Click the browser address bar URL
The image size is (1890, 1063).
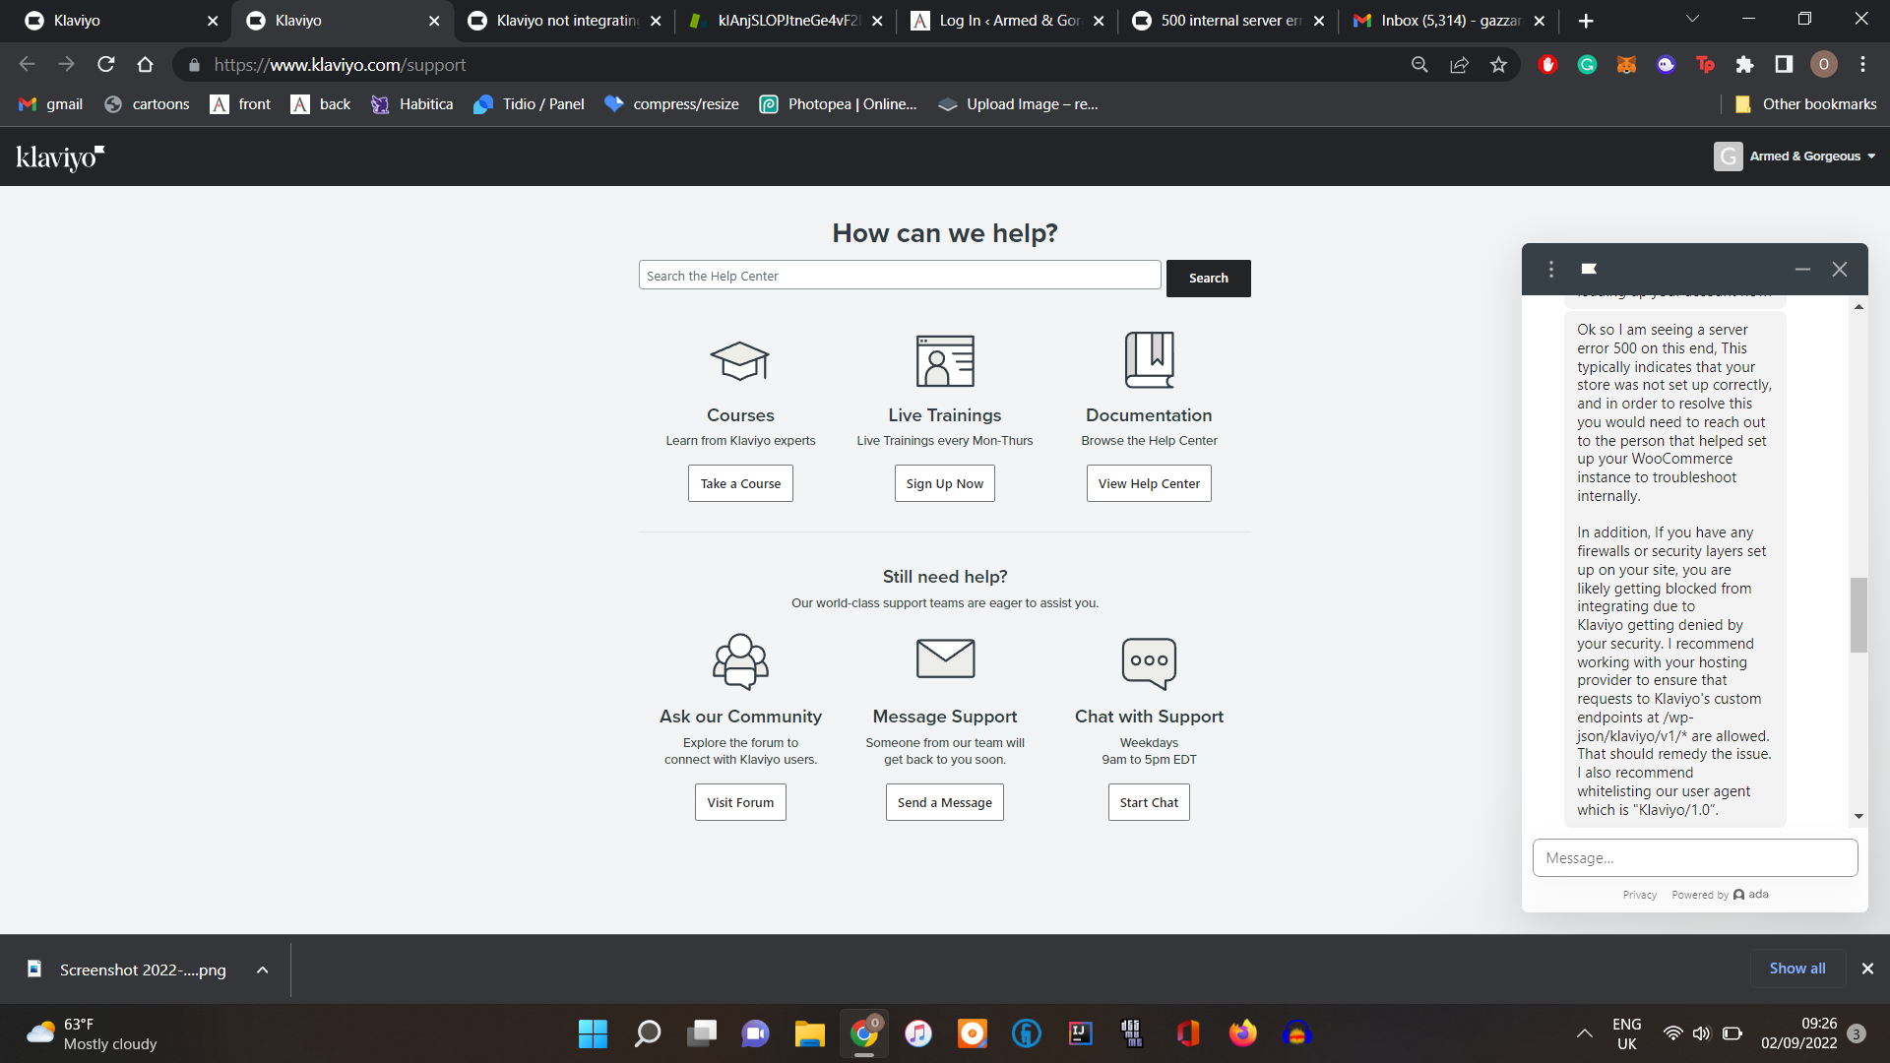[x=340, y=65]
